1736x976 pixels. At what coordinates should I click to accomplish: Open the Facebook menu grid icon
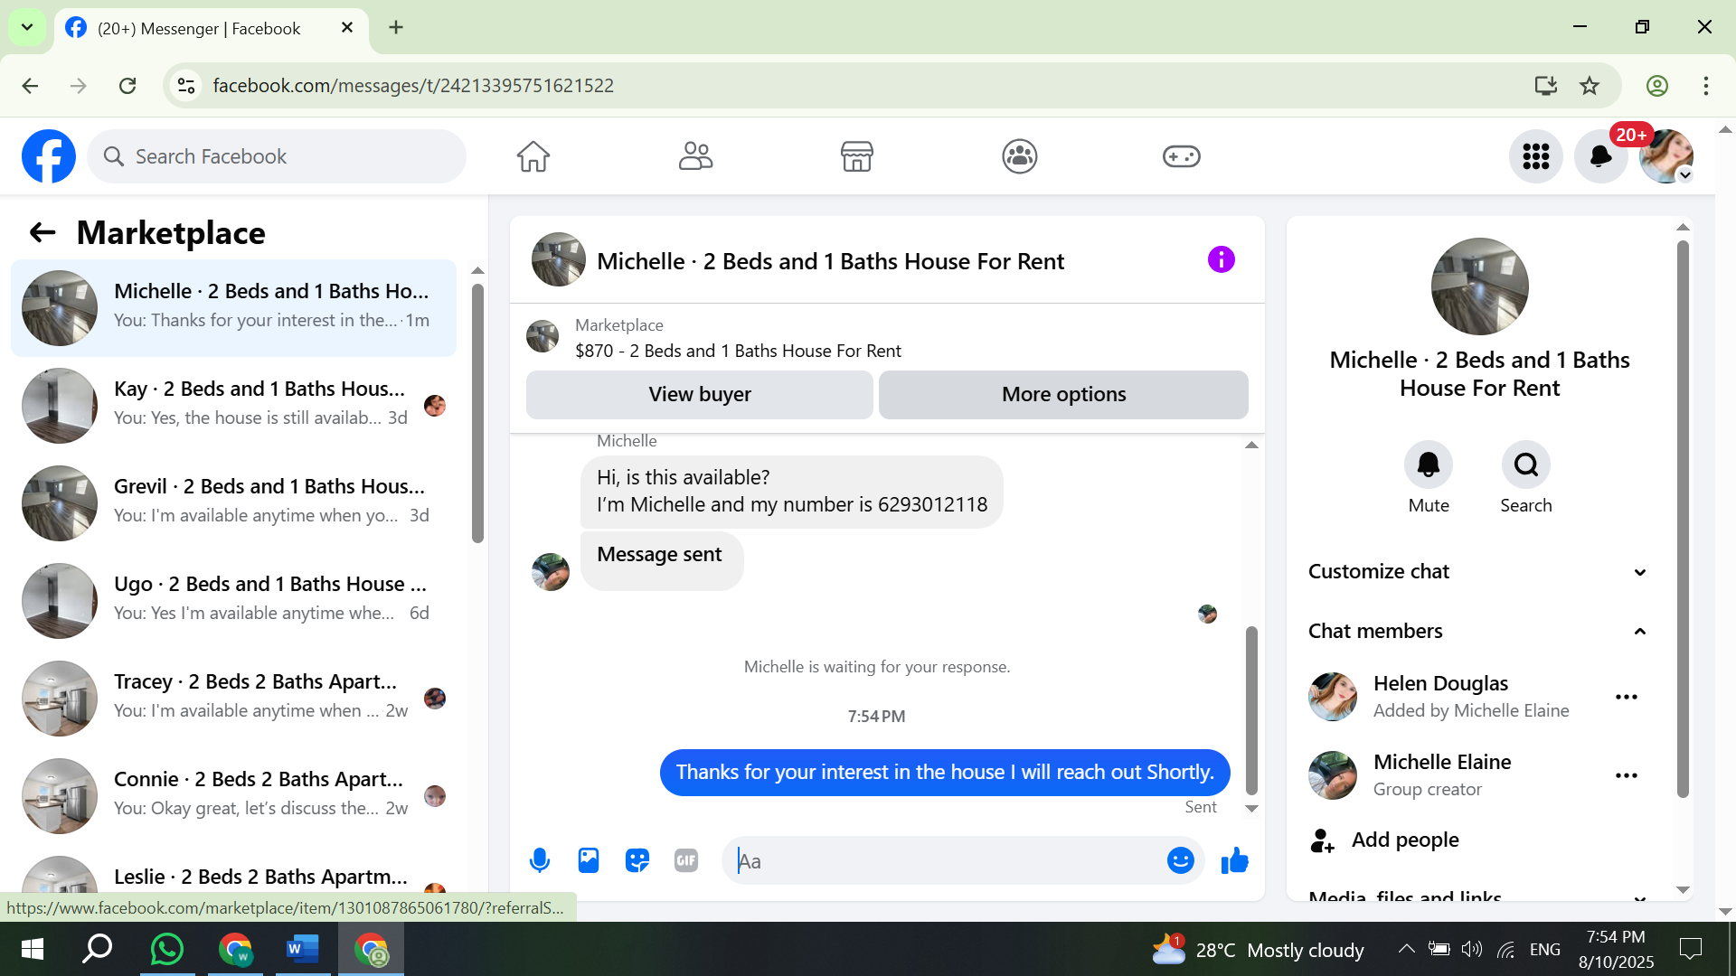point(1535,156)
